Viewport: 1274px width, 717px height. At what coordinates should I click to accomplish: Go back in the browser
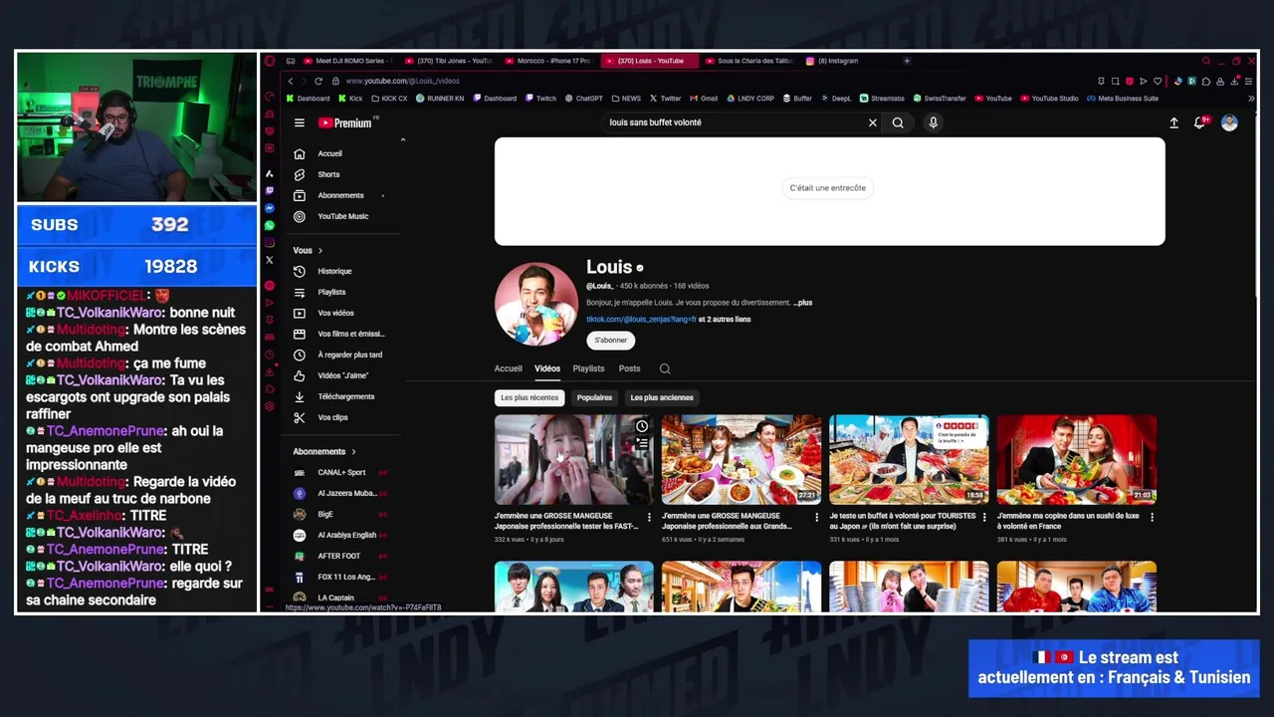coord(291,81)
